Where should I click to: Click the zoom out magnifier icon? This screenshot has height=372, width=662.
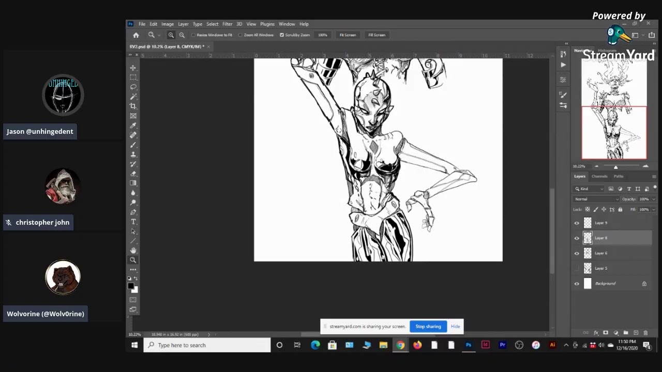[x=182, y=35]
